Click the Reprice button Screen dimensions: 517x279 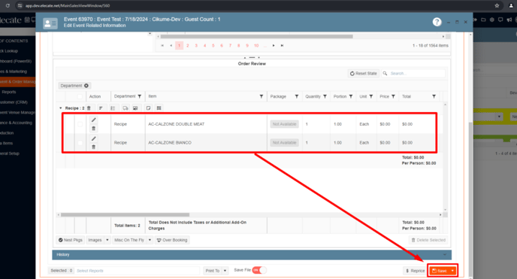pos(416,271)
